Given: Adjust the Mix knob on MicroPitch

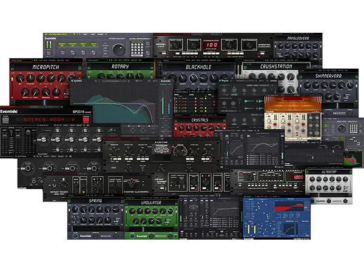Looking at the screenshot, I should tap(20, 78).
